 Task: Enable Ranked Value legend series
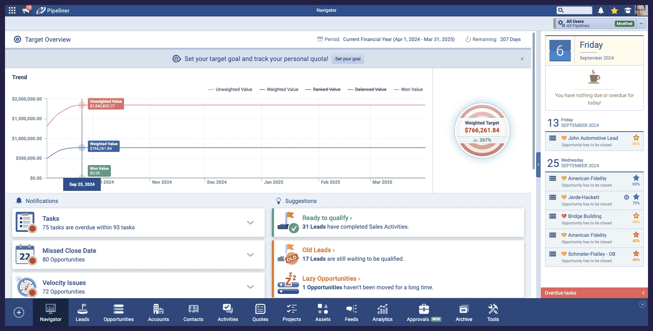pyautogui.click(x=323, y=90)
